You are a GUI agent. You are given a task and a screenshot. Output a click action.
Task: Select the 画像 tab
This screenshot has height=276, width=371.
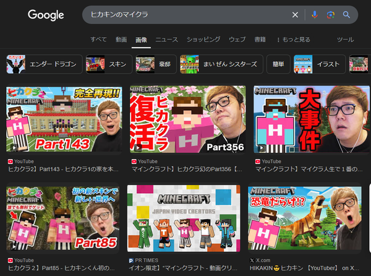pyautogui.click(x=141, y=40)
